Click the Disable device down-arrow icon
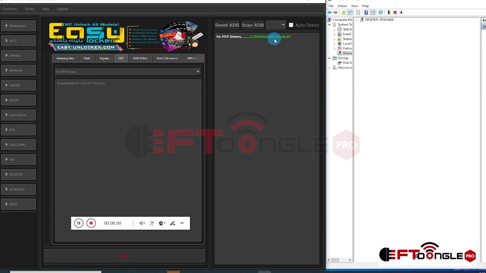Screen dimensions: 486x273 (401, 13)
